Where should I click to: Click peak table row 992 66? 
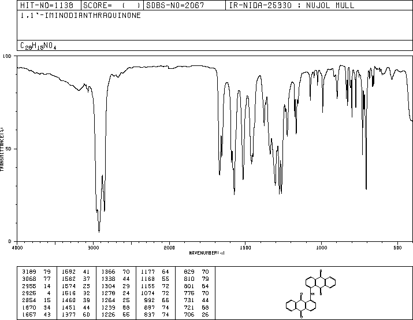(157, 300)
